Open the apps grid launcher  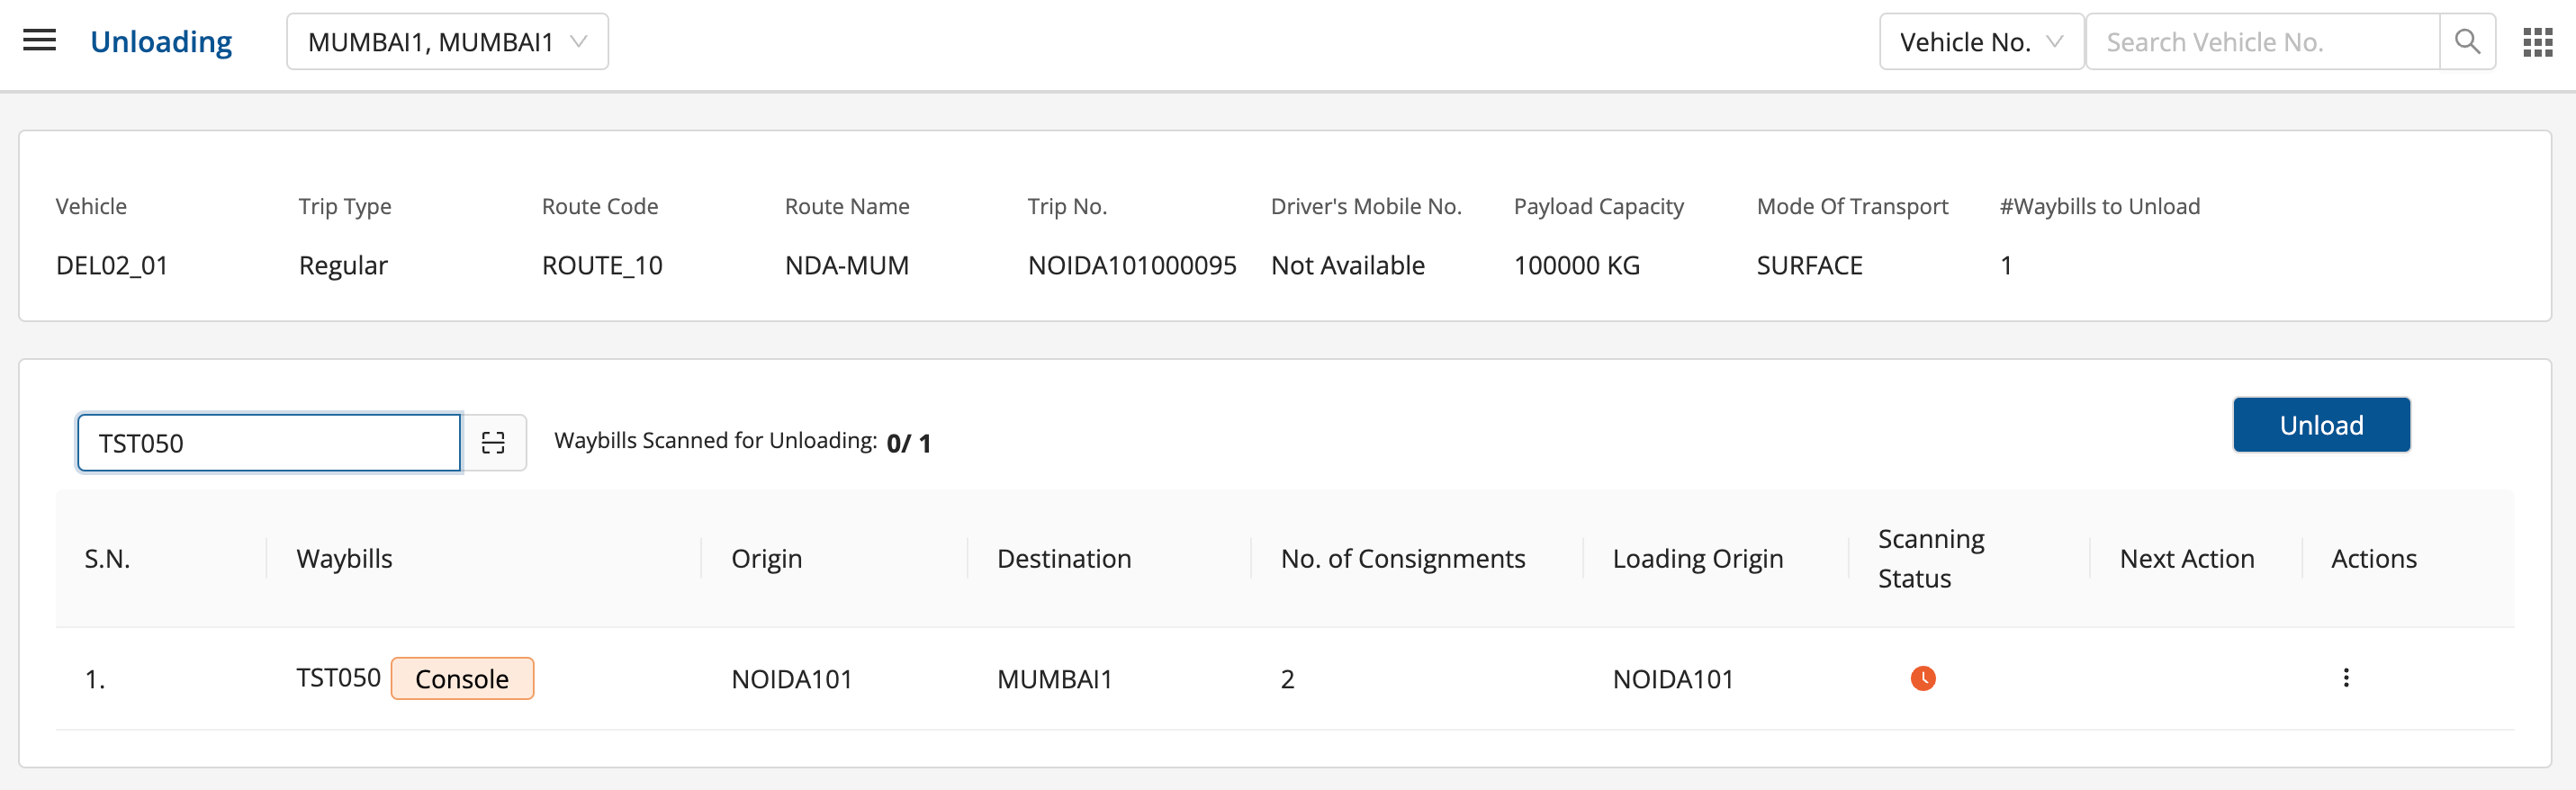click(x=2537, y=42)
